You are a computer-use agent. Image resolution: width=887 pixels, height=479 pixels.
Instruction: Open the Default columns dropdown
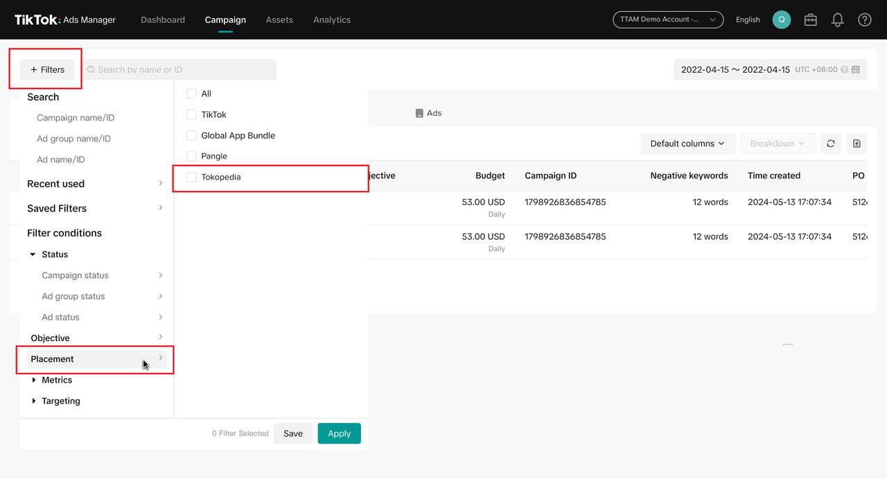click(x=687, y=143)
